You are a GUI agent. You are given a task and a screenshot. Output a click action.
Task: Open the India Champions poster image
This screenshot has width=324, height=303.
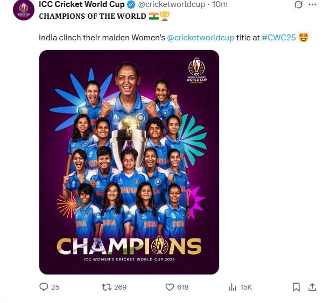(129, 161)
